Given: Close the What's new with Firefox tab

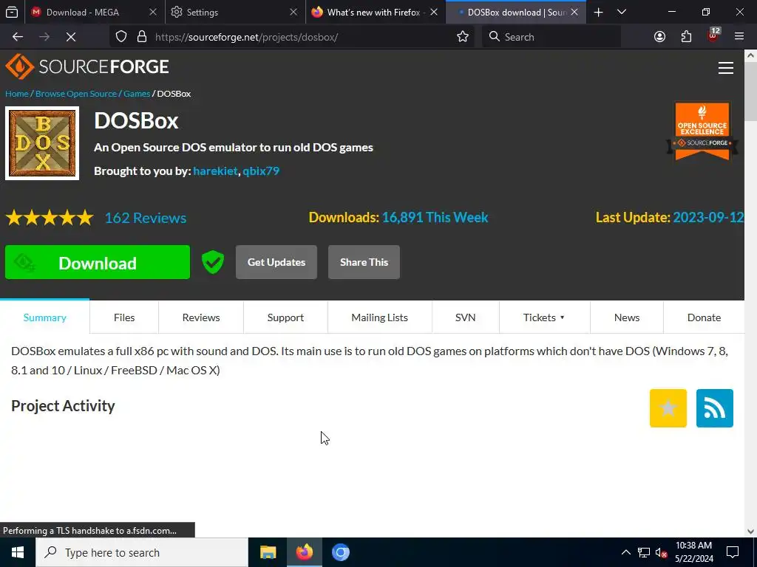Looking at the screenshot, I should click(x=433, y=12).
